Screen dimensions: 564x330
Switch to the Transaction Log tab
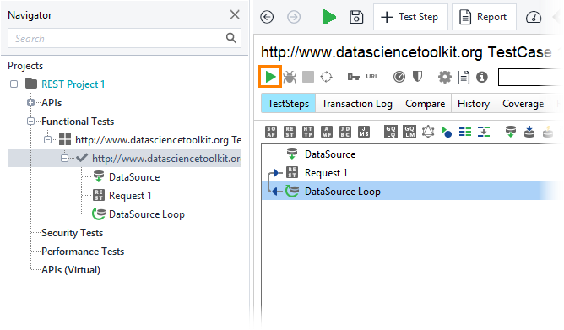coord(357,104)
